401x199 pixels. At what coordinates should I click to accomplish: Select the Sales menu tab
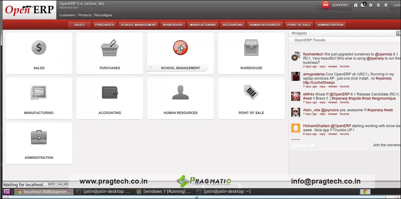[79, 25]
